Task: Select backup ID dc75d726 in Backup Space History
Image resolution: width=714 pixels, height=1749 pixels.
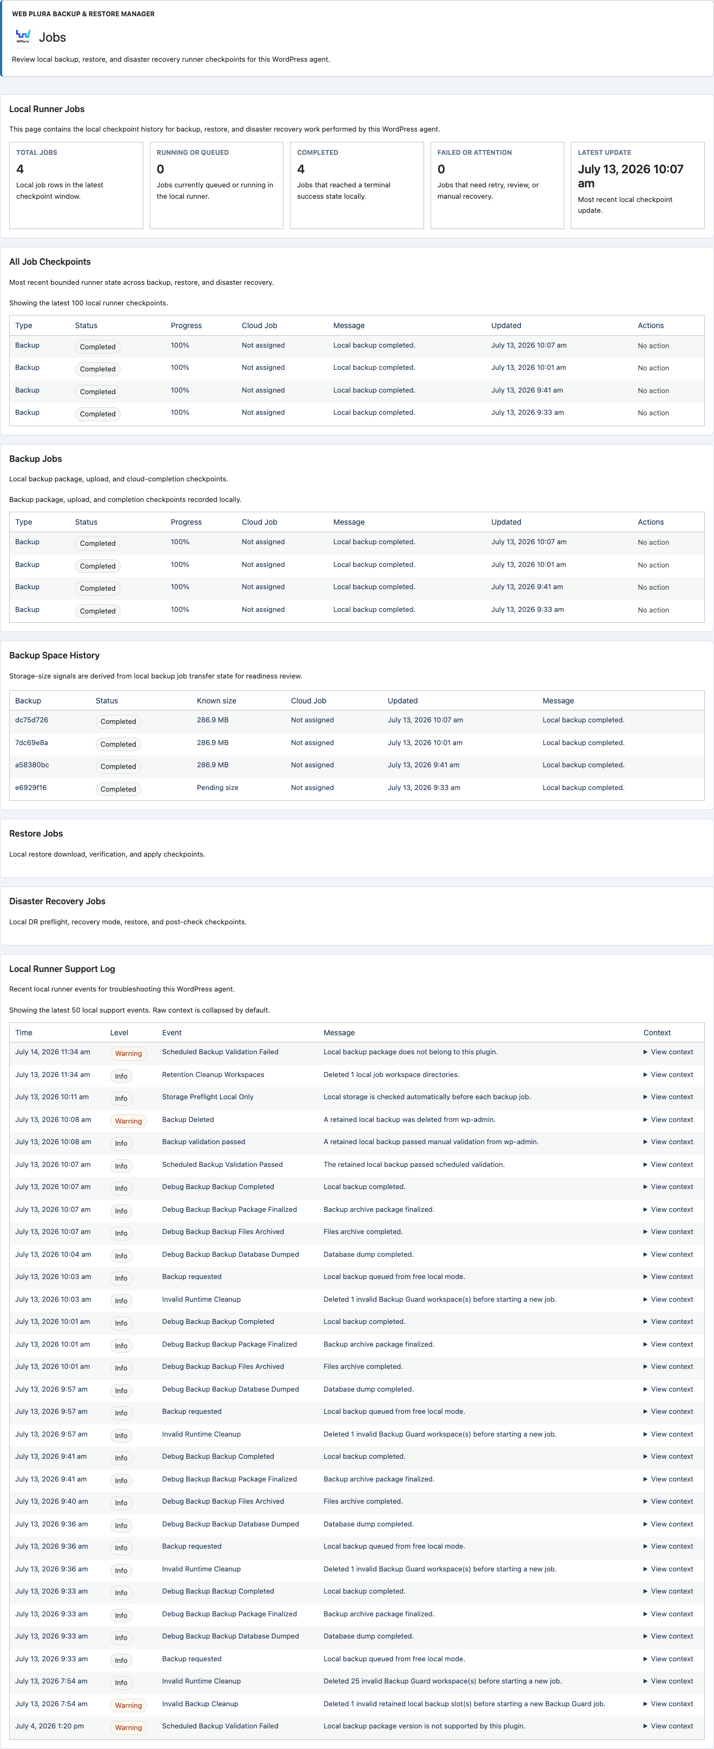Action: click(x=31, y=720)
